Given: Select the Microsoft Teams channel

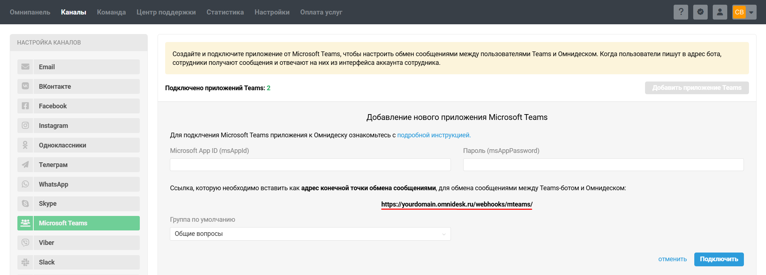Looking at the screenshot, I should click(x=79, y=223).
